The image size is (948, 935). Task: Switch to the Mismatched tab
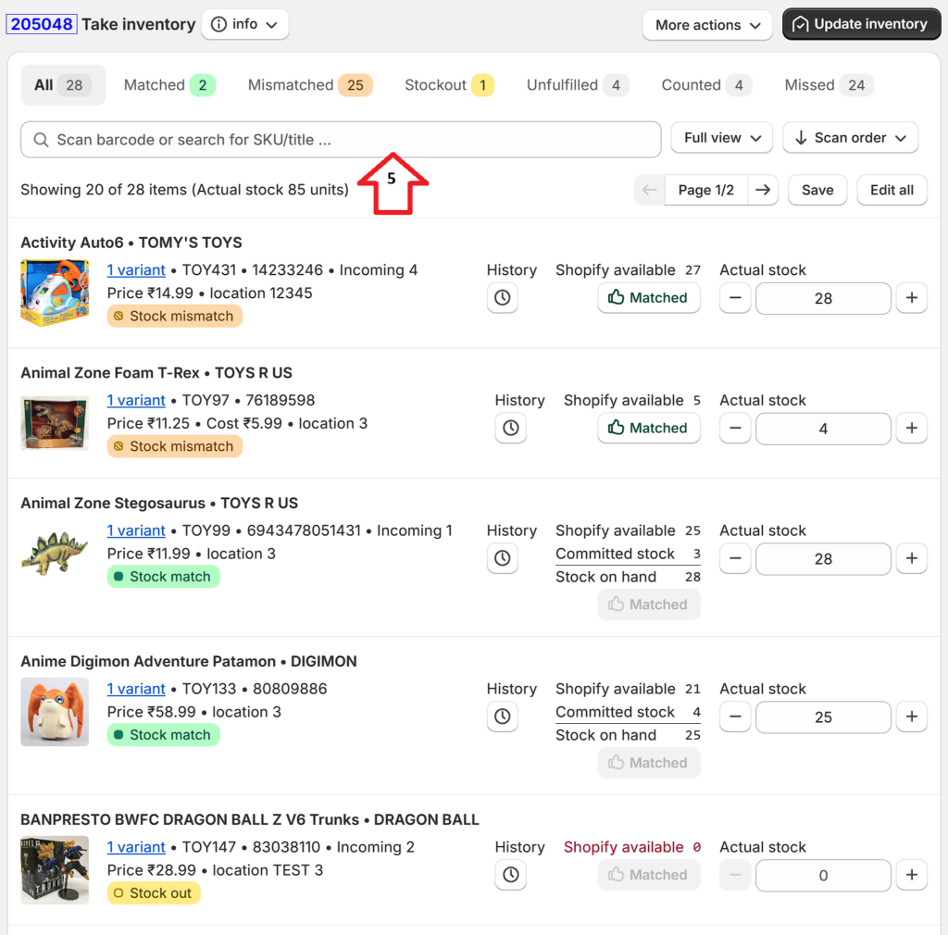pos(309,85)
